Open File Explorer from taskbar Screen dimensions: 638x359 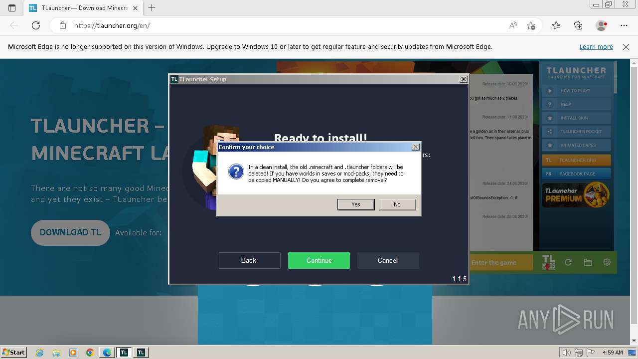[56, 353]
